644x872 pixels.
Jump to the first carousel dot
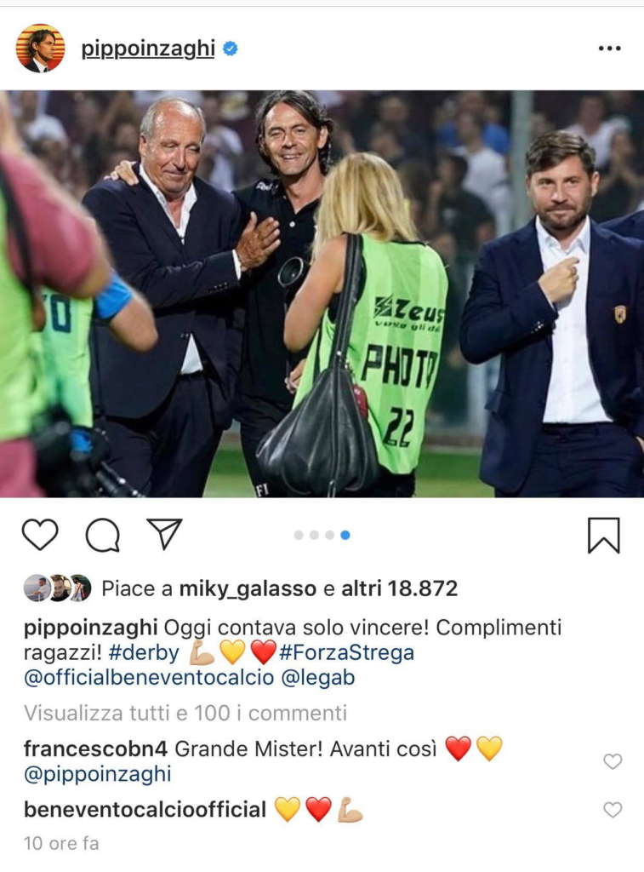pyautogui.click(x=299, y=535)
